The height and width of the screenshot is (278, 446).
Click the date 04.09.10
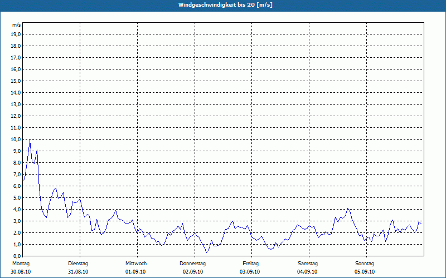click(x=307, y=272)
